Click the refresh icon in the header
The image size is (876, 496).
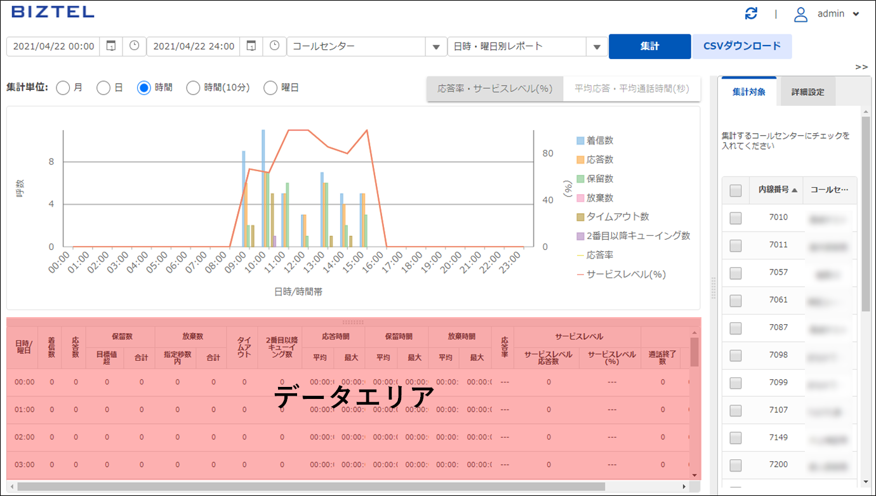tap(751, 14)
